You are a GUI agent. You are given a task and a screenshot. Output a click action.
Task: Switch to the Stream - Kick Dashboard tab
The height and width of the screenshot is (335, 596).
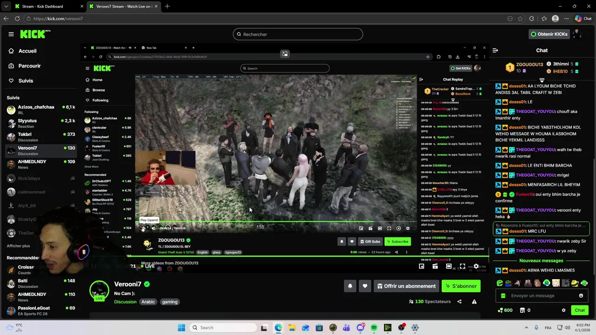[x=48, y=7]
